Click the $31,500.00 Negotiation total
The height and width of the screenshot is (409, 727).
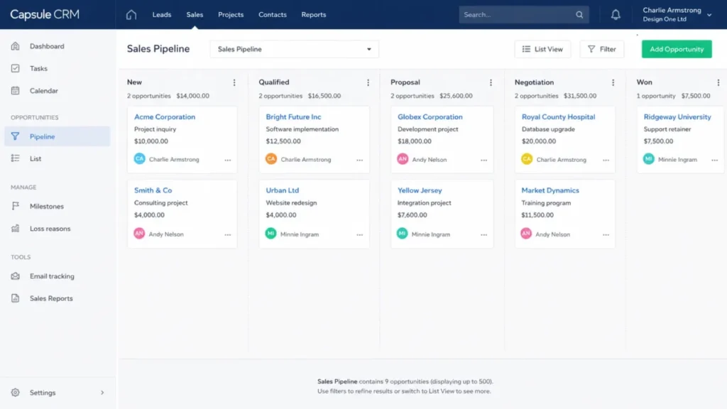(580, 96)
